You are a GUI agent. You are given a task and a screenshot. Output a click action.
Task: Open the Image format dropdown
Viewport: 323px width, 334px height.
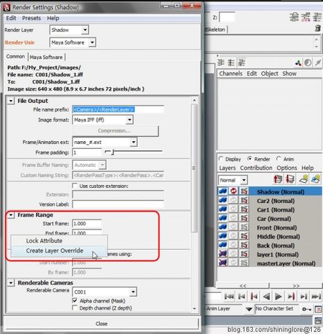129,120
